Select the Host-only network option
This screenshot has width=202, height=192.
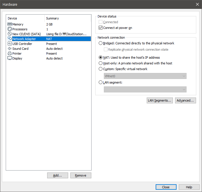pyautogui.click(x=100, y=63)
